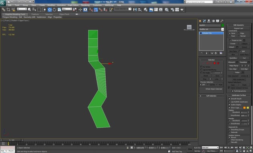
Task: Activate the Select Object arrow tool
Action: click(x=29, y=10)
